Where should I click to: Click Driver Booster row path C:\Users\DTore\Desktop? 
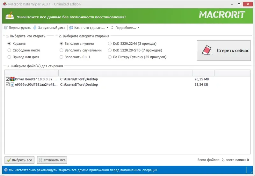coord(79,79)
